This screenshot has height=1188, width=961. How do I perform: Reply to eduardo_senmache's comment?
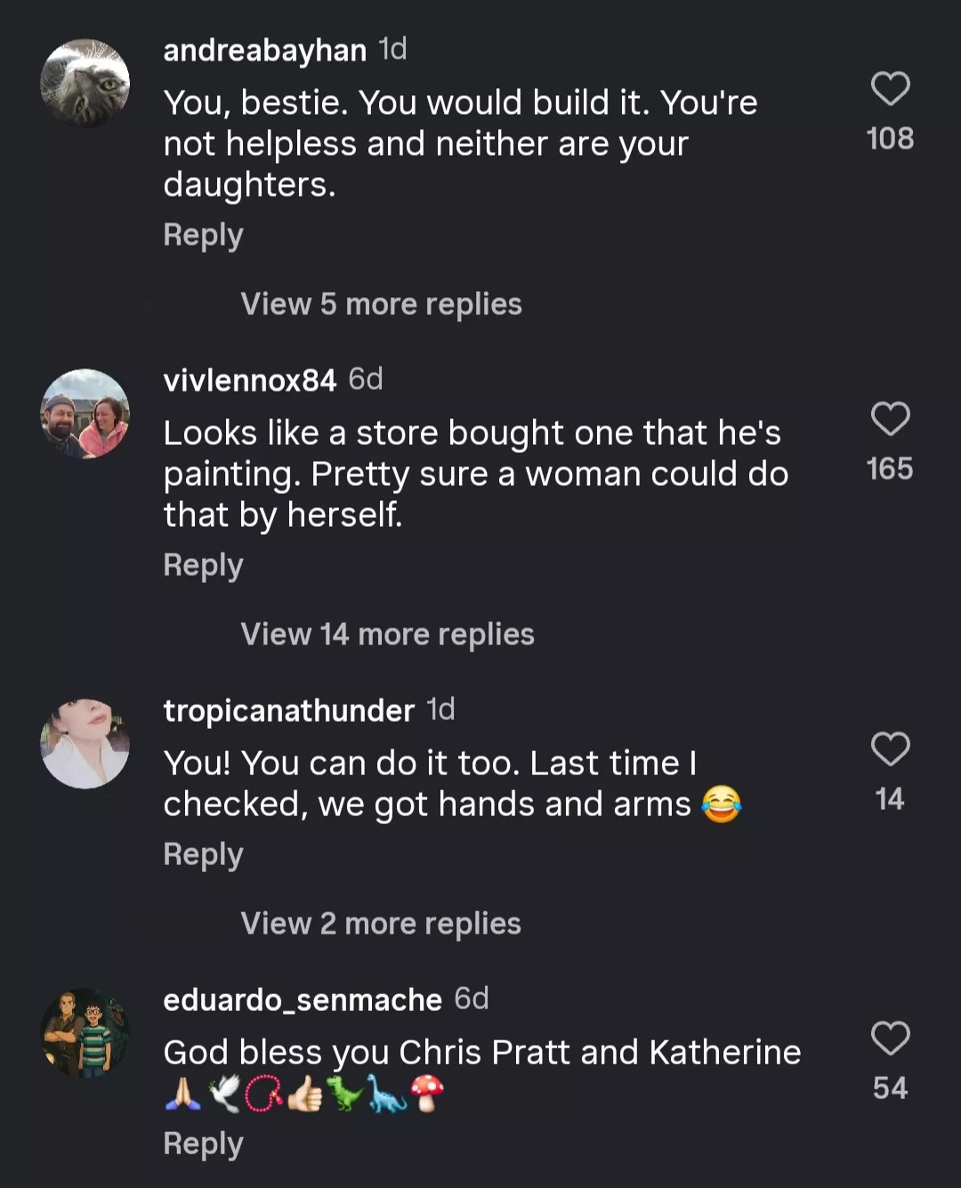pos(203,1144)
